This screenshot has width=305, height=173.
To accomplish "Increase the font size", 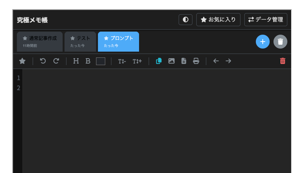I will point(137,61).
